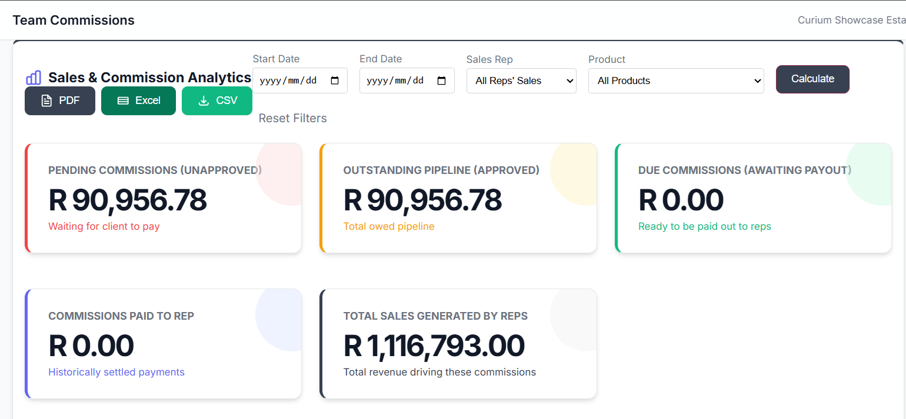Click the Waiting for client to pay text

[x=104, y=226]
